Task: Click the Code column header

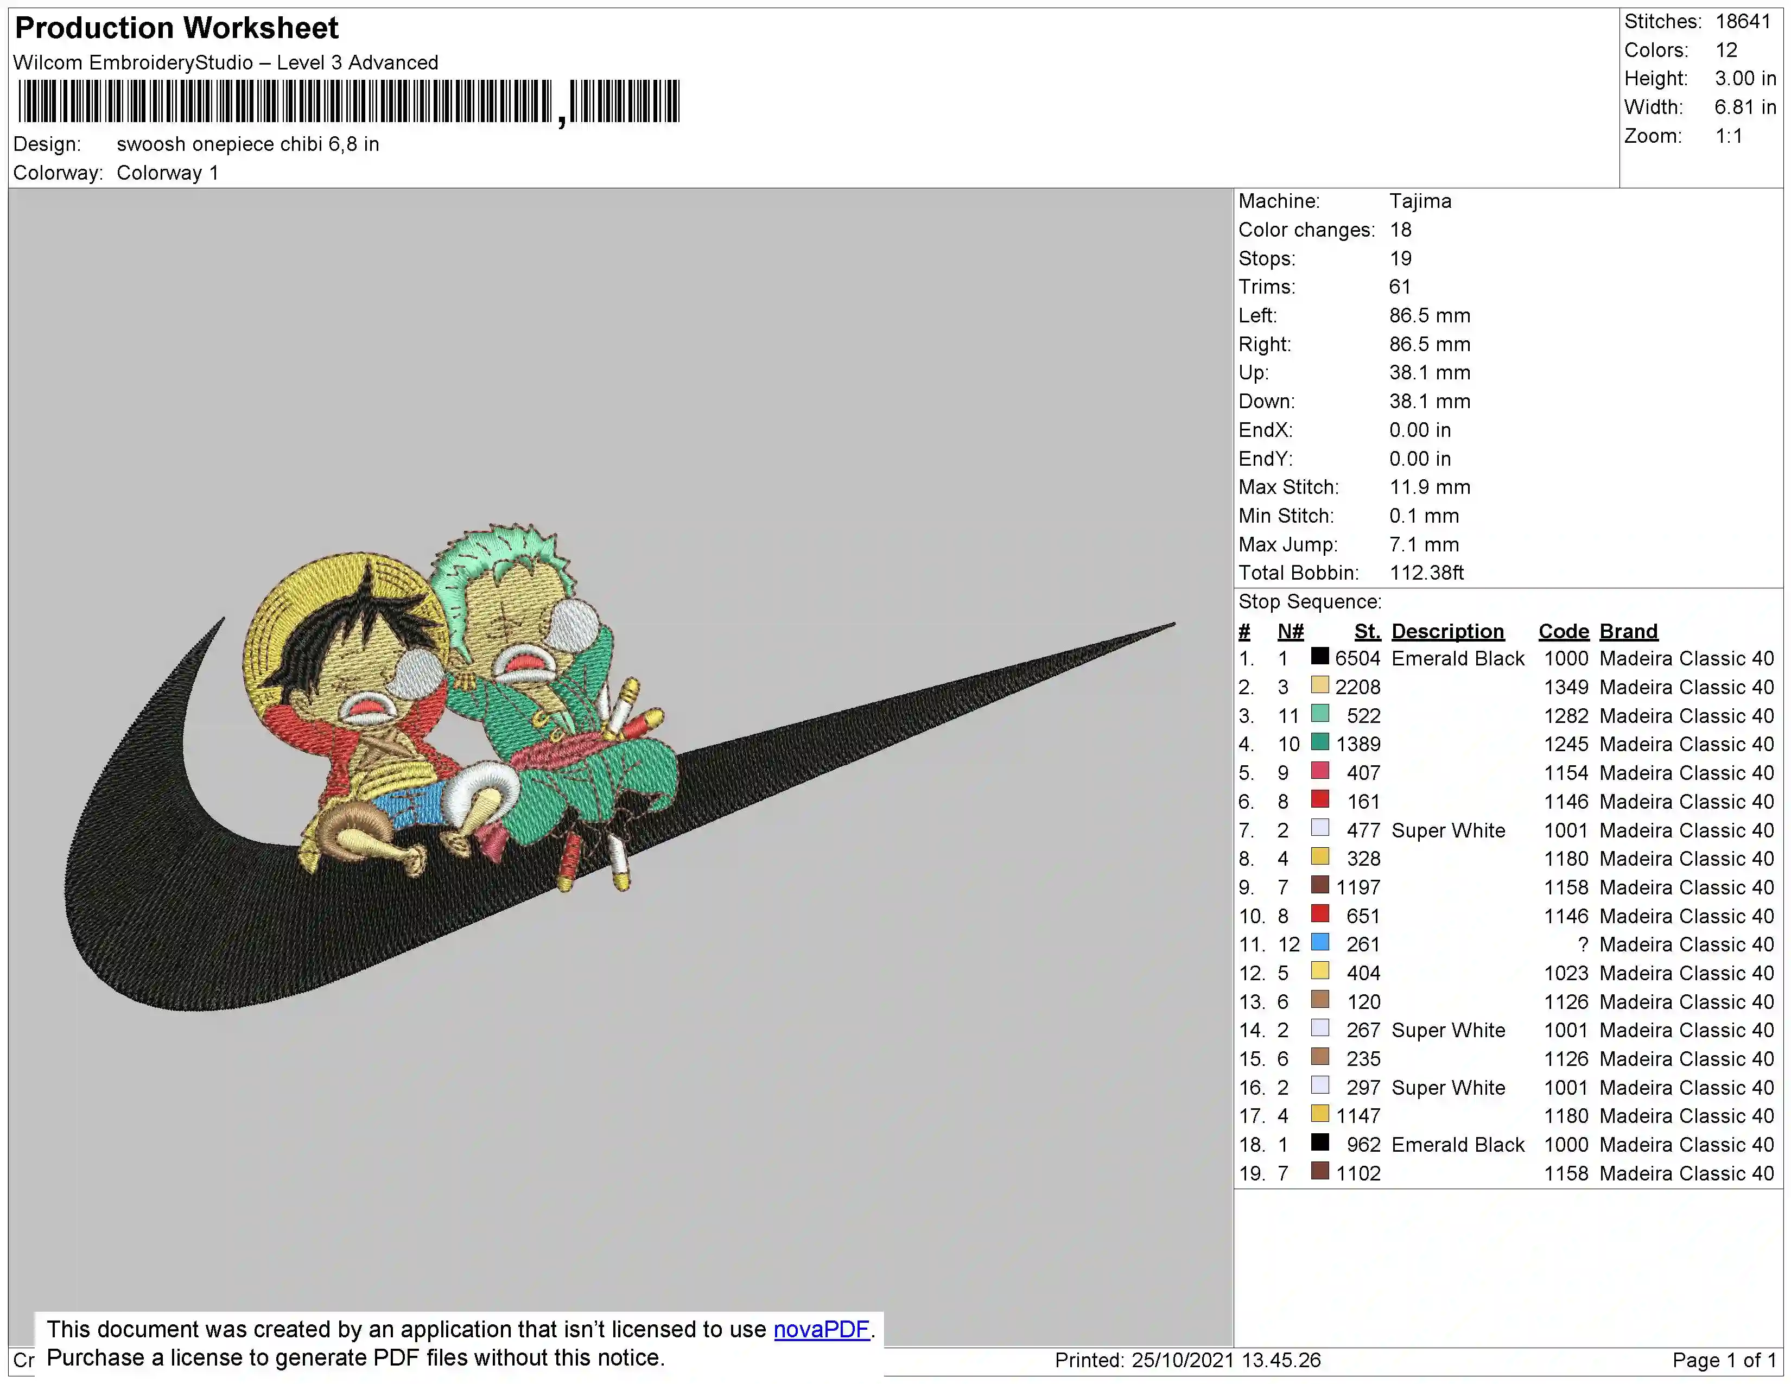Action: [1563, 631]
